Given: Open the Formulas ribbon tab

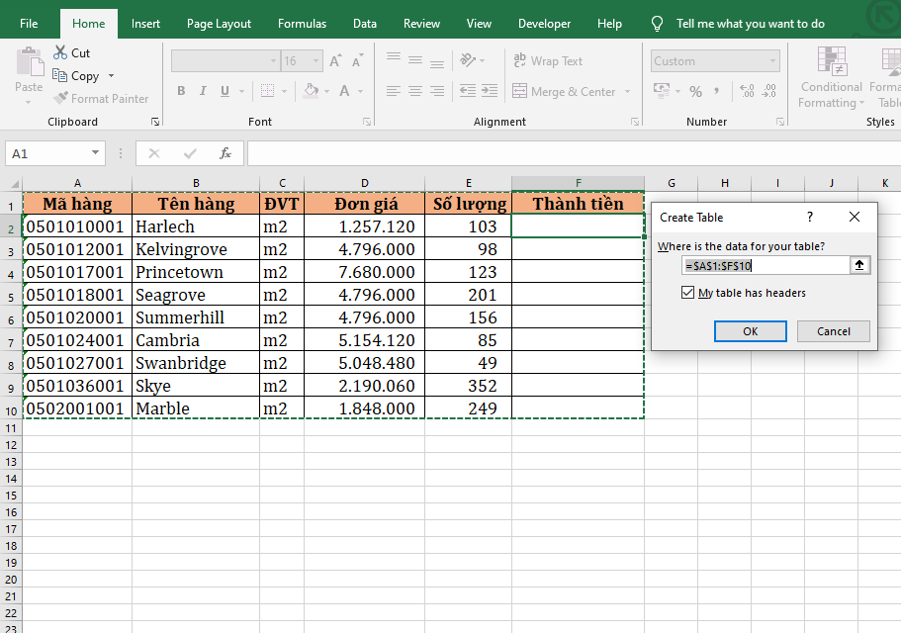Looking at the screenshot, I should click(302, 24).
